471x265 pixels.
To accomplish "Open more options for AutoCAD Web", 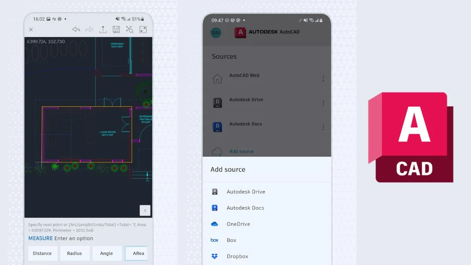I will (323, 79).
